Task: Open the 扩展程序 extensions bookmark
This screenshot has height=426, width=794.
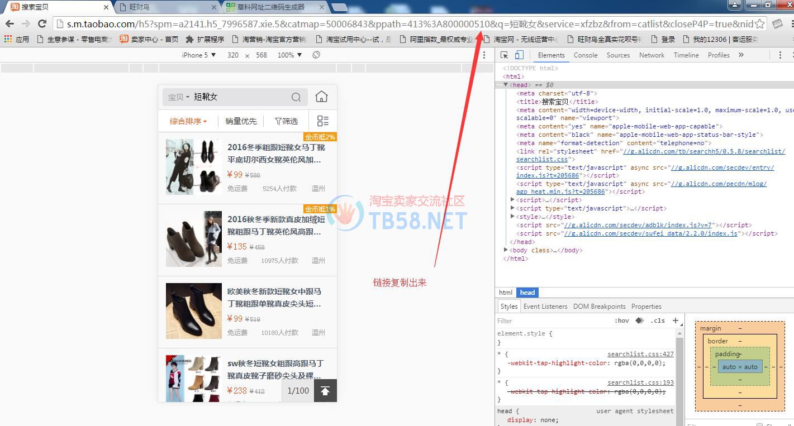Action: pyautogui.click(x=205, y=39)
